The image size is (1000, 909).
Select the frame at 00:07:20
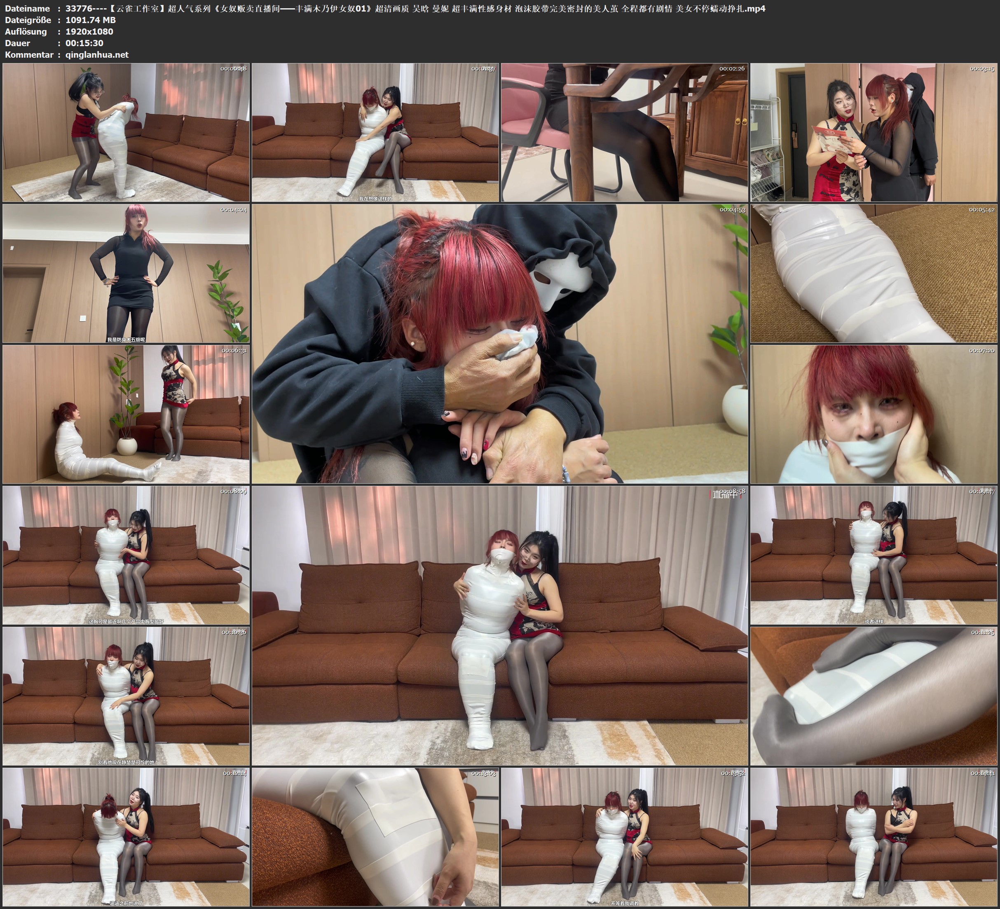tap(874, 414)
